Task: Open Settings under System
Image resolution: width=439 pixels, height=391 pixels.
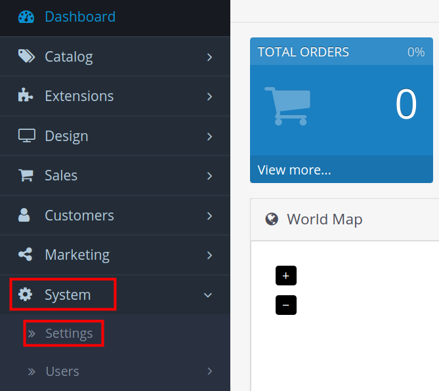Action: click(x=69, y=334)
